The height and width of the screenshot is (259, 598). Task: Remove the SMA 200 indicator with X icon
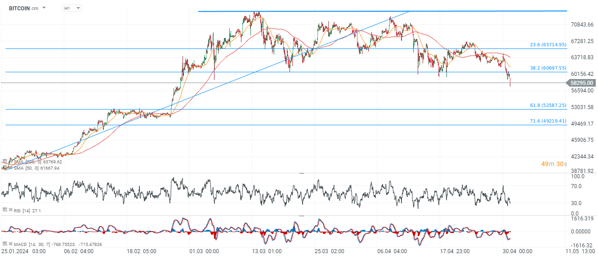click(x=10, y=162)
